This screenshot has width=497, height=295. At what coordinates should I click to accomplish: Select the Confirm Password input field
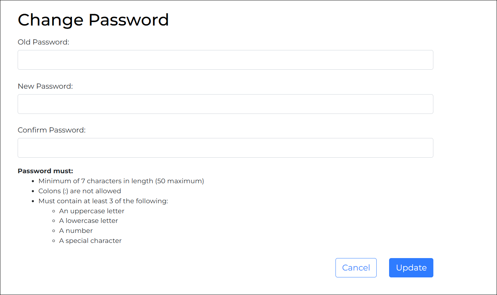tap(225, 148)
